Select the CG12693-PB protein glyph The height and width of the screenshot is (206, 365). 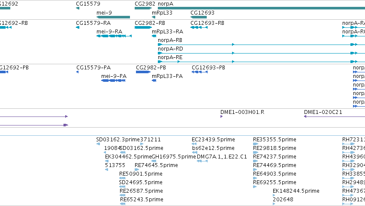199,72
